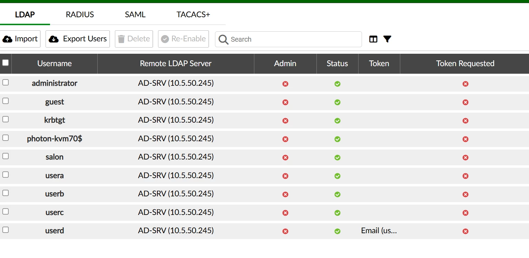Click userd's AD-SRV server cell

[176, 230]
